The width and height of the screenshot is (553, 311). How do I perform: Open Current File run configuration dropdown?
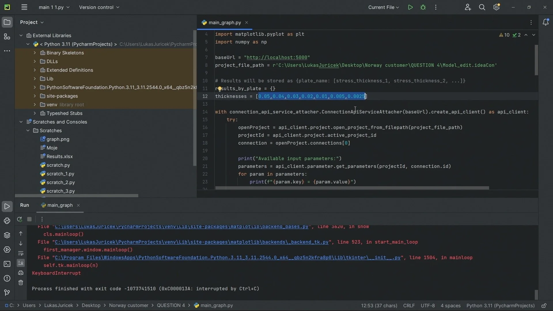[x=383, y=7]
